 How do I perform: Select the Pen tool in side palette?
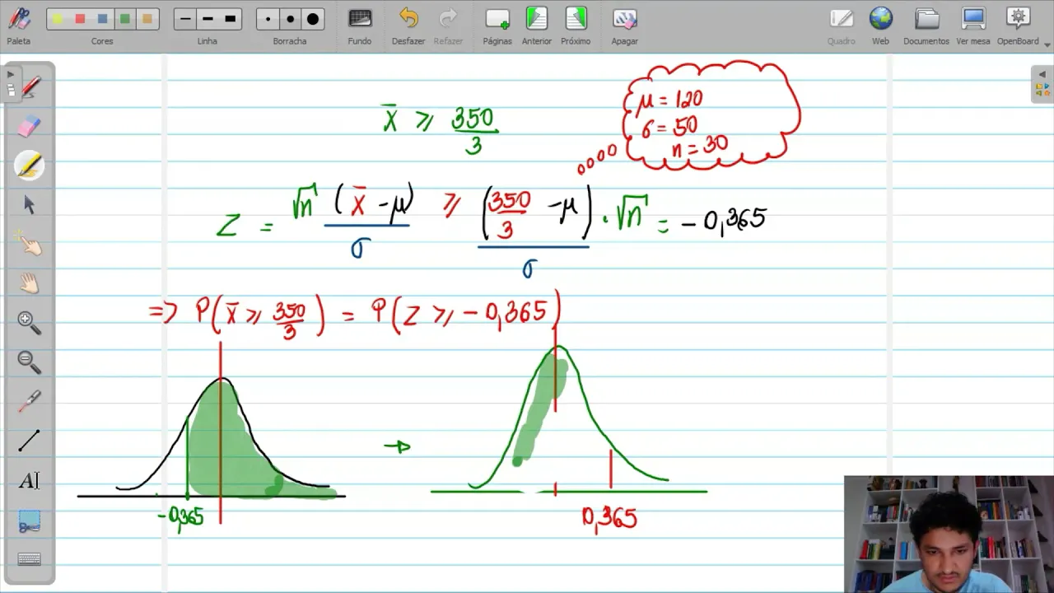coord(30,86)
